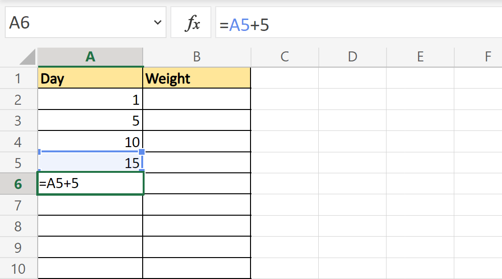Select column header D
This screenshot has width=502, height=279.
[x=352, y=56]
